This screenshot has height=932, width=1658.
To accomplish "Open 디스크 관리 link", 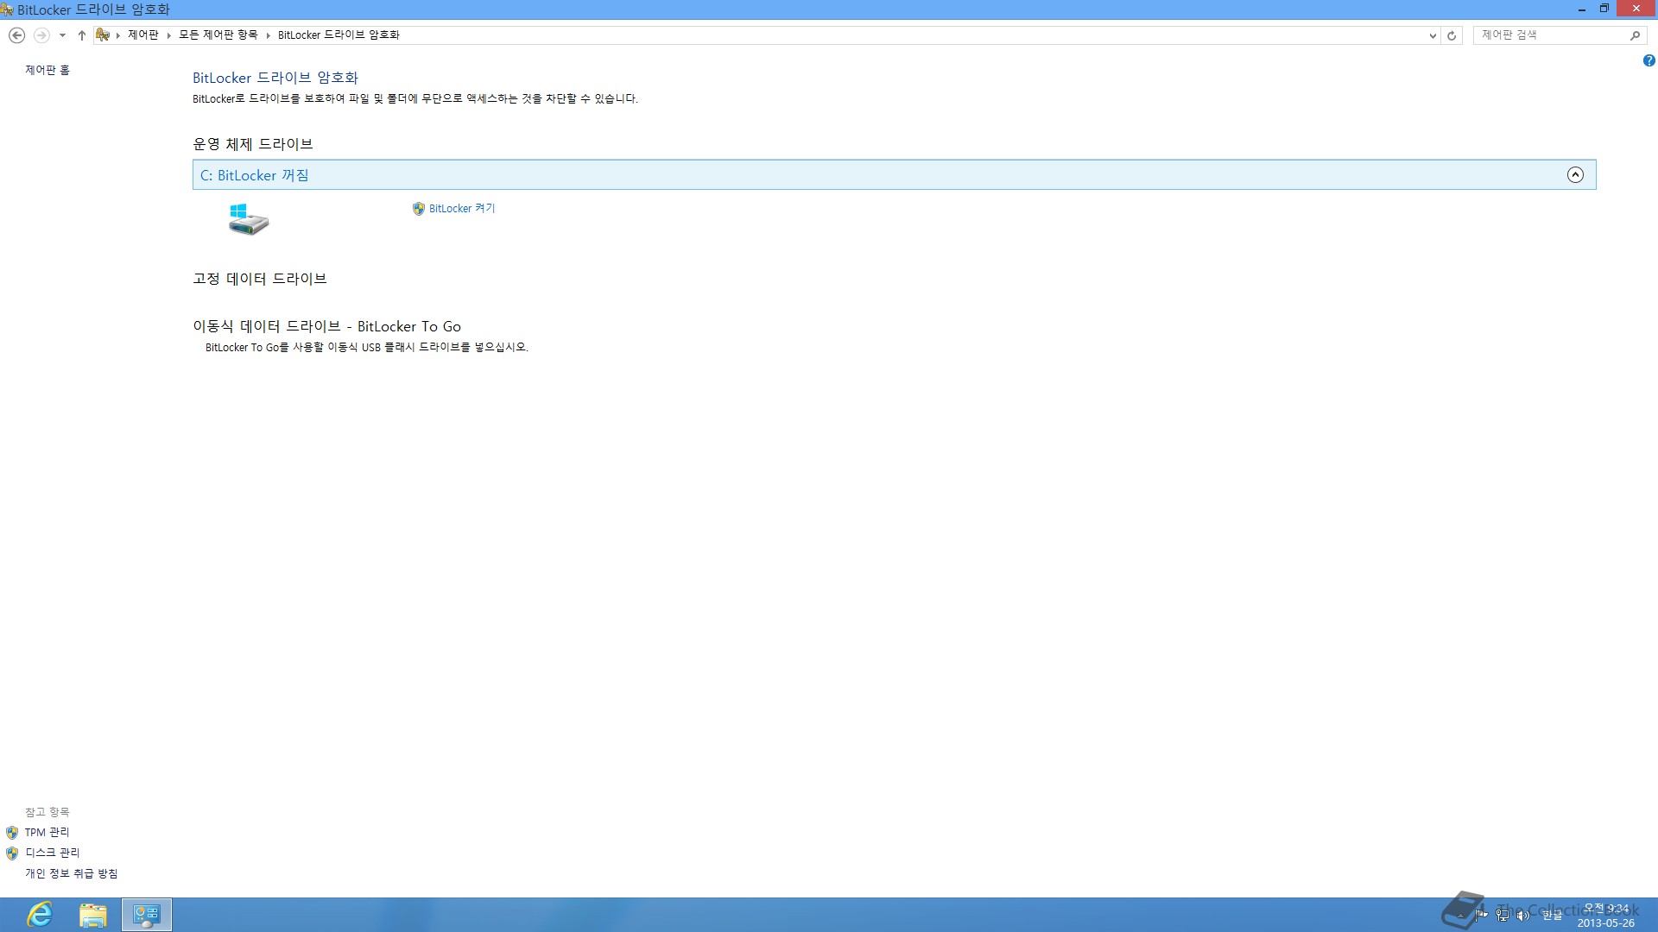I will point(53,853).
